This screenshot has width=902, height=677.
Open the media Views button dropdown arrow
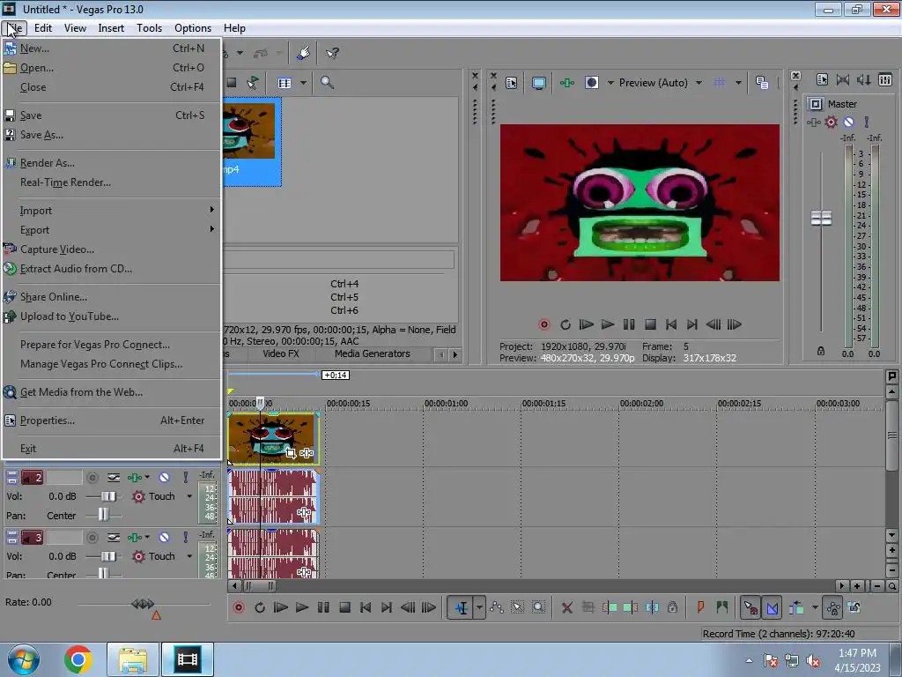[x=303, y=83]
